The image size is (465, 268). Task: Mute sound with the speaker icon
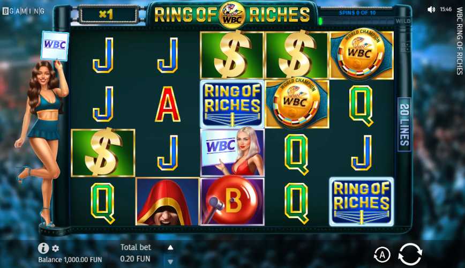[x=431, y=10]
